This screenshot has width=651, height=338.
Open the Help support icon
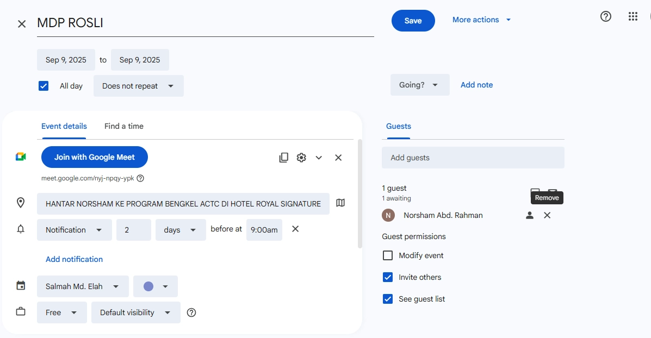click(605, 16)
